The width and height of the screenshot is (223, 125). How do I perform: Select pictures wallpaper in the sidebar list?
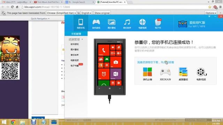75,49
